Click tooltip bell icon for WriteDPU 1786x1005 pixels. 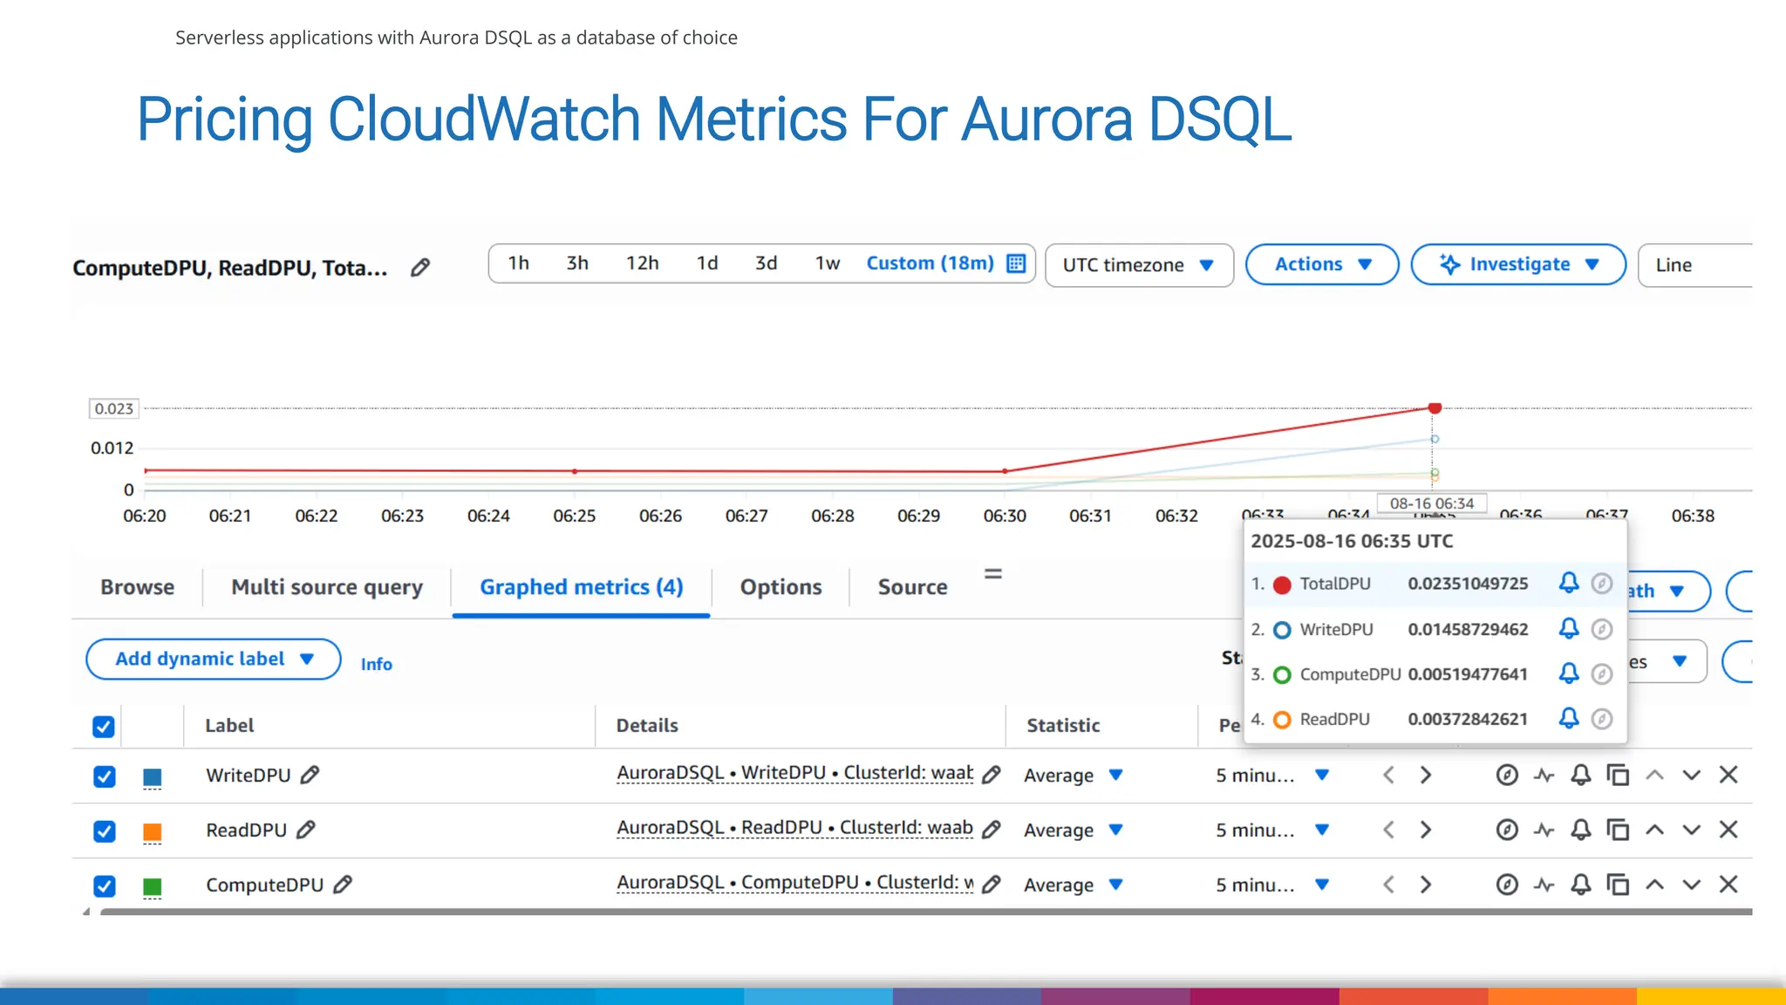1569,628
